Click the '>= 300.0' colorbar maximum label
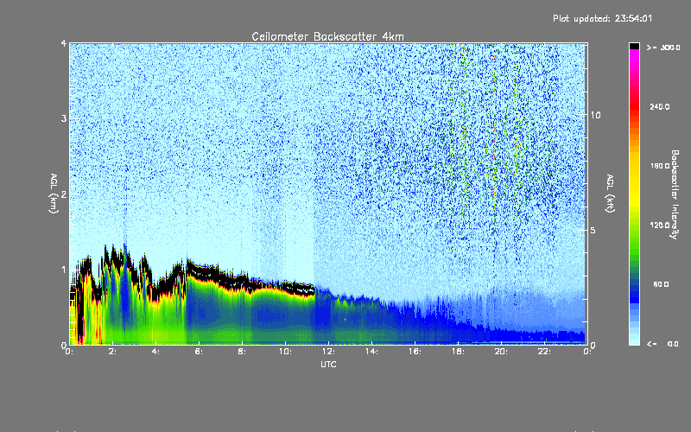 point(663,48)
